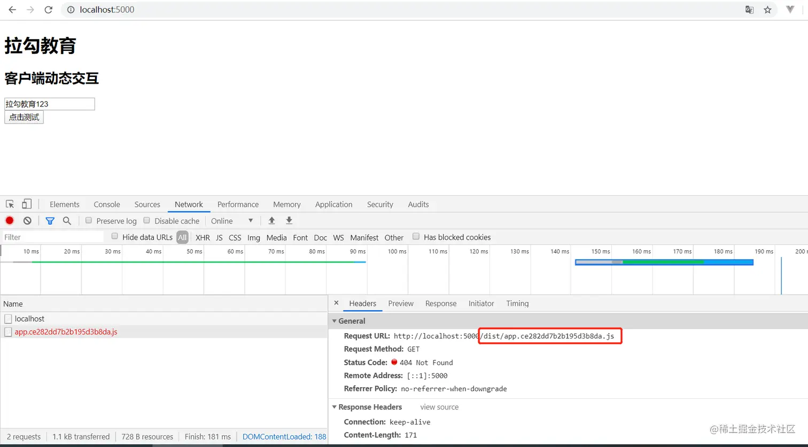Open the request Preview tab
This screenshot has width=808, height=447.
(401, 303)
